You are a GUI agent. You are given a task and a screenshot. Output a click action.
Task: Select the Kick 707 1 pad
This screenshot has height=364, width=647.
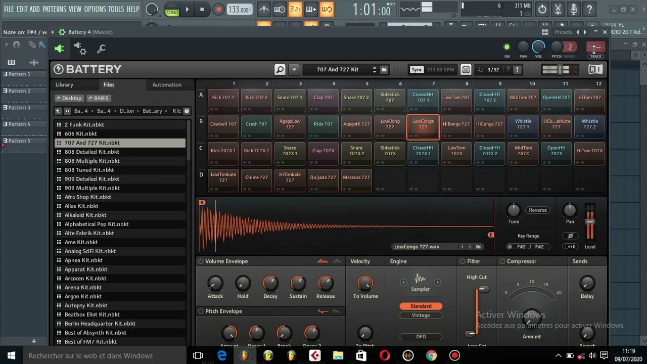pyautogui.click(x=223, y=101)
